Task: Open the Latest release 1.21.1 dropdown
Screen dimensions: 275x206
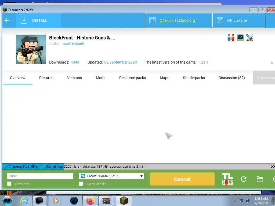Action: tap(111, 176)
